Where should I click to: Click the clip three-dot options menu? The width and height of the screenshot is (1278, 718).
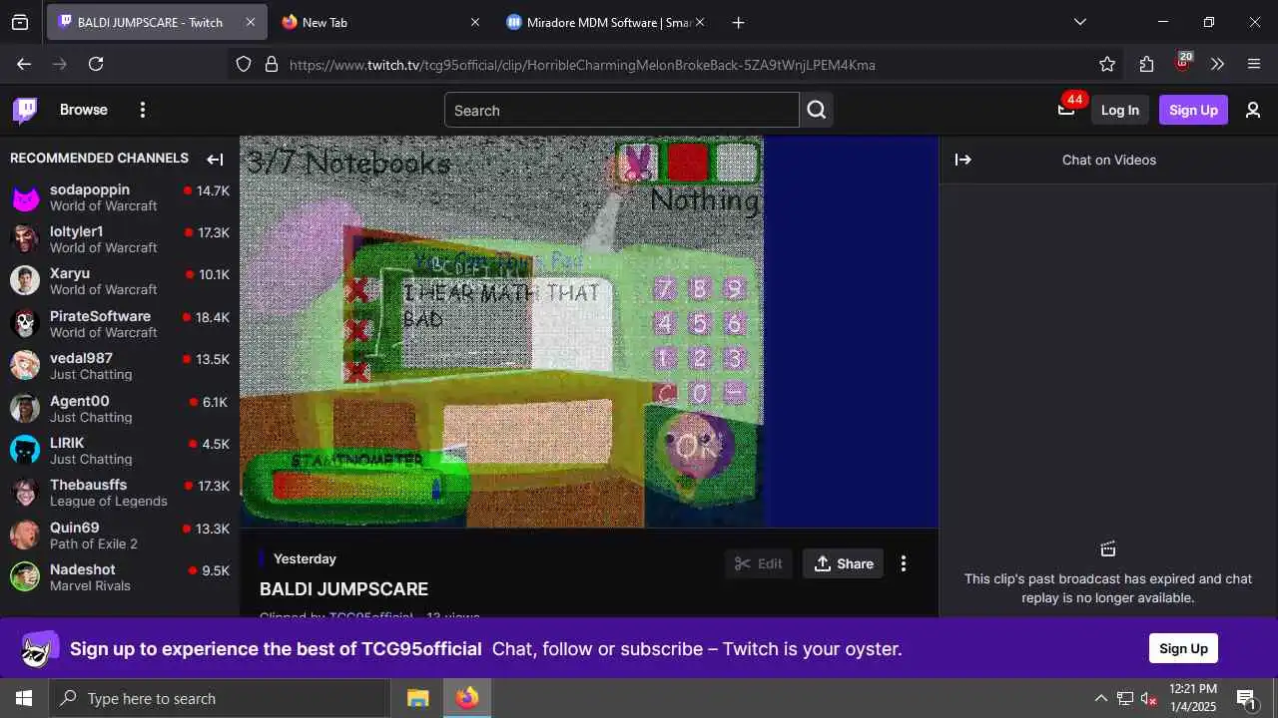(x=904, y=563)
